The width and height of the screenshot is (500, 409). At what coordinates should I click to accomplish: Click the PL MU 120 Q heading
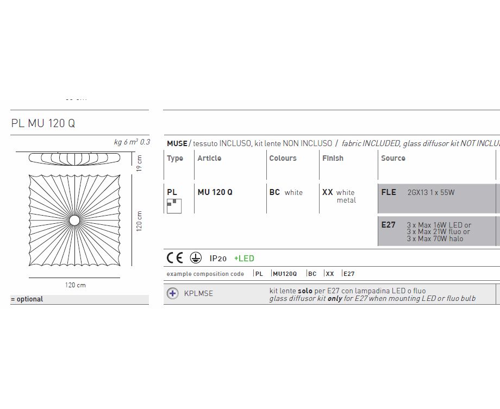tap(43, 123)
